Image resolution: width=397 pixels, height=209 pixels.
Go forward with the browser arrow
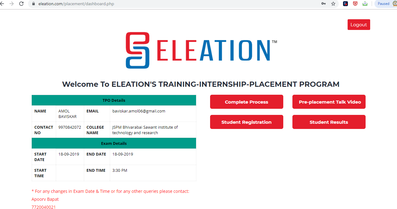pos(12,4)
